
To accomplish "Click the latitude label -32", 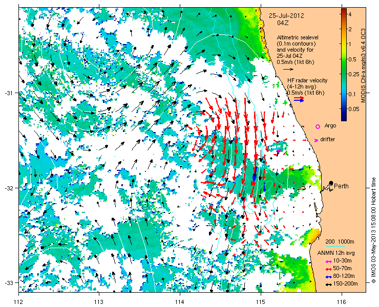I will click(x=8, y=188).
